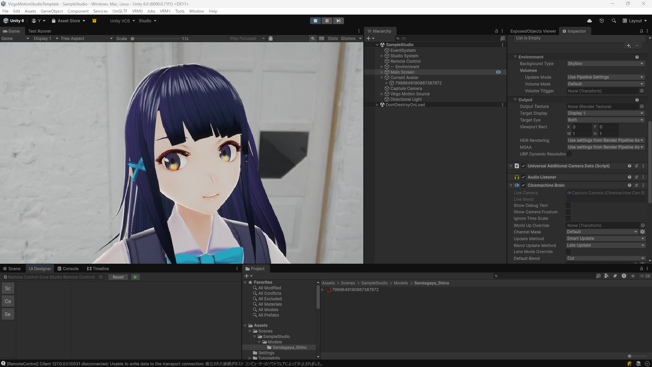The width and height of the screenshot is (652, 367).
Task: Switch to the Test Runner tab
Action: 39,31
